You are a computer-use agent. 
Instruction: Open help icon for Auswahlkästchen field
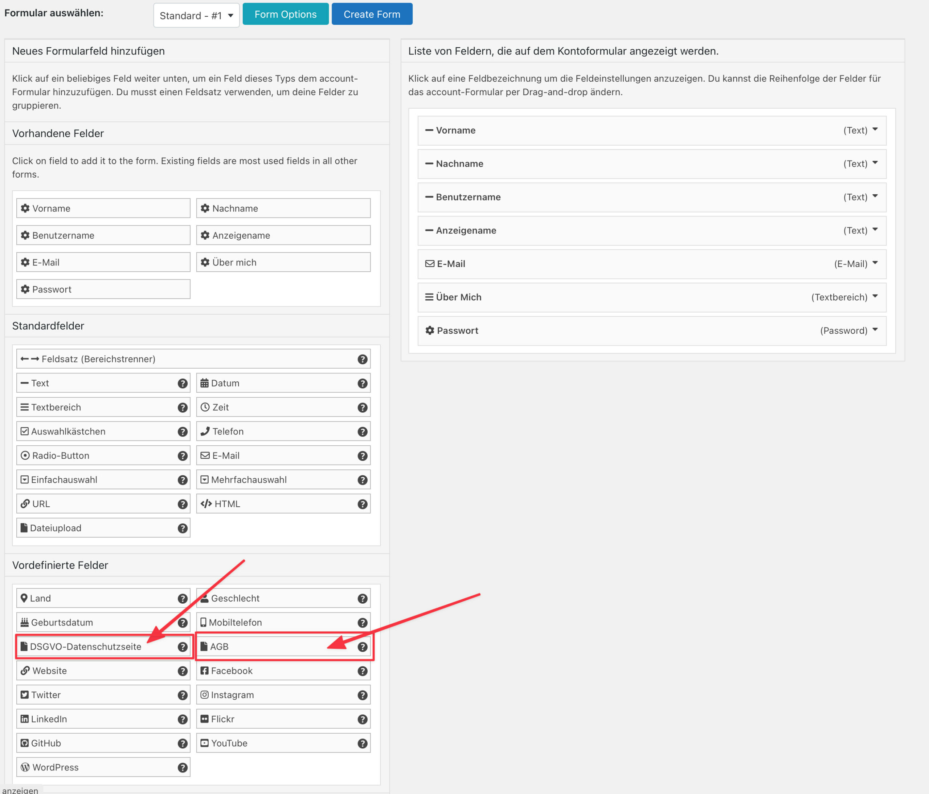pyautogui.click(x=183, y=432)
